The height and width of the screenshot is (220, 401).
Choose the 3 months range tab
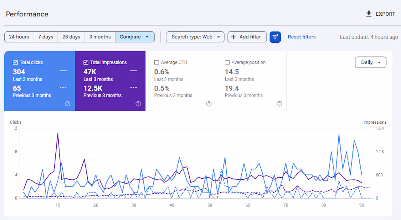tap(100, 37)
